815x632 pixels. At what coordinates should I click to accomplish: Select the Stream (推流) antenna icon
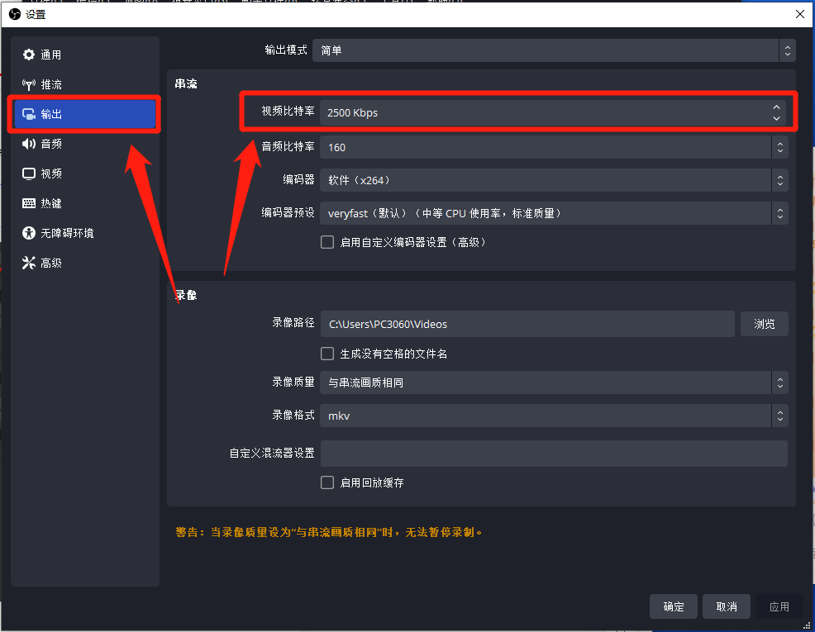(x=29, y=84)
